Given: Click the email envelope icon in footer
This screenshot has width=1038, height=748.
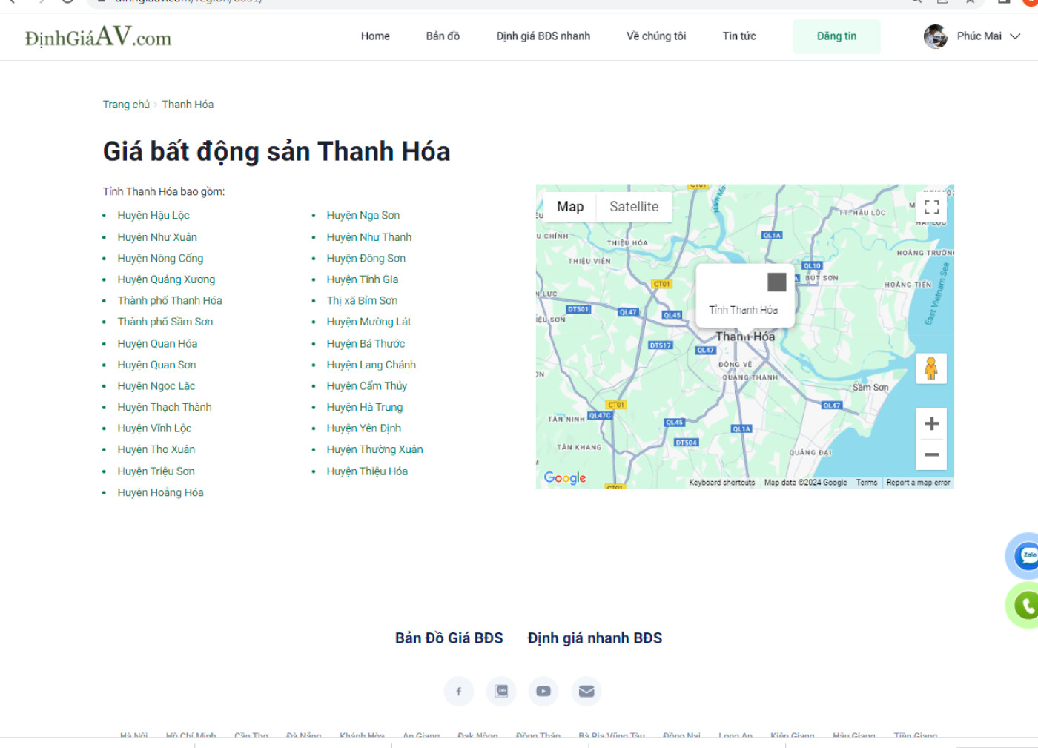Looking at the screenshot, I should (586, 691).
